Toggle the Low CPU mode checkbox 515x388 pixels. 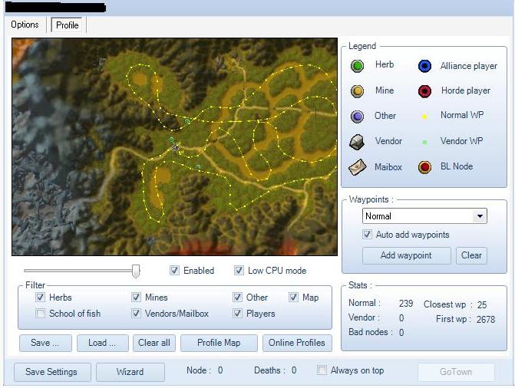tap(239, 271)
